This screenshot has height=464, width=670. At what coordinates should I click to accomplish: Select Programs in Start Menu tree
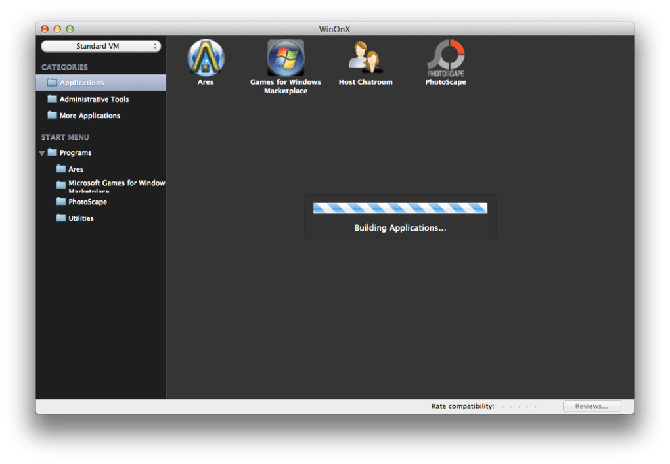tap(101, 152)
